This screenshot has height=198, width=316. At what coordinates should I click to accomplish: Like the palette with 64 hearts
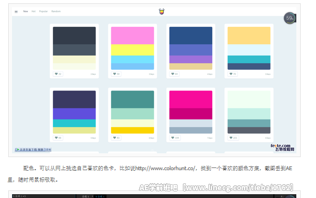[x=174, y=74]
